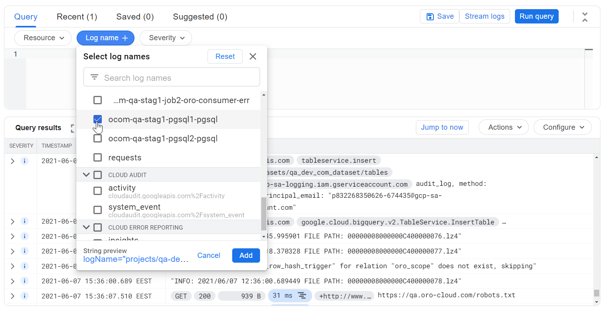Screen dimensions: 602x312
Task: Click the latency bars icon next to 31 ms
Action: coord(302,295)
